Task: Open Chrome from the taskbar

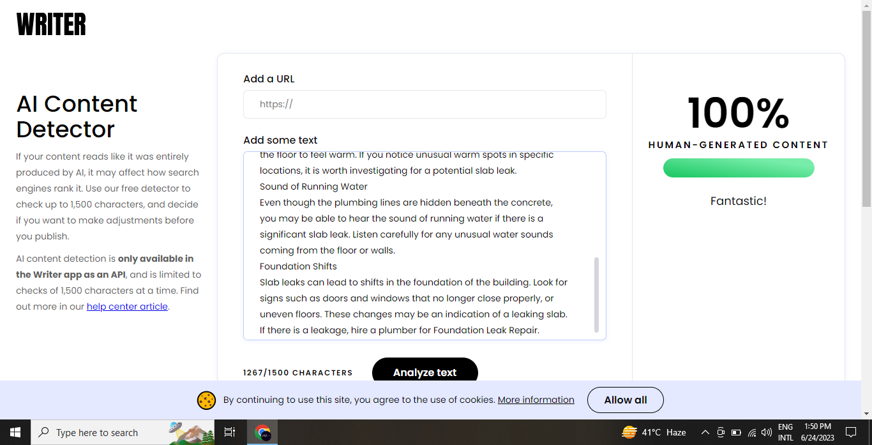Action: click(262, 432)
